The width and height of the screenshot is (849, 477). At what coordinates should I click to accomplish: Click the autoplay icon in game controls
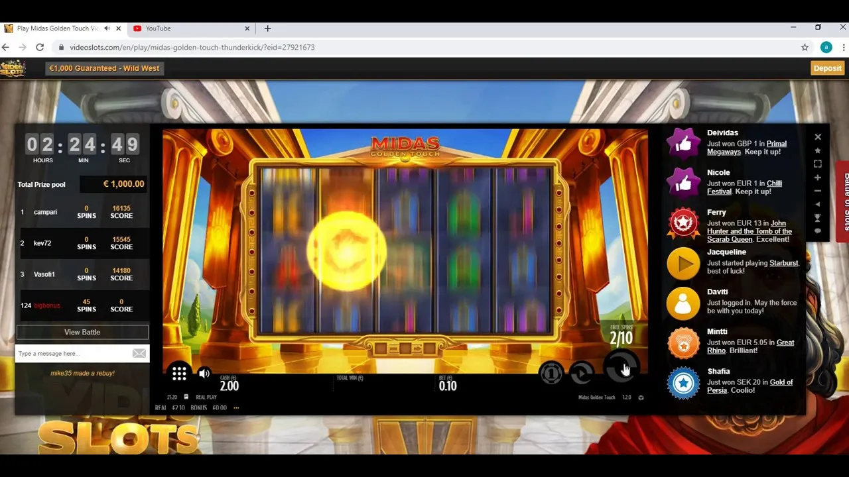580,373
